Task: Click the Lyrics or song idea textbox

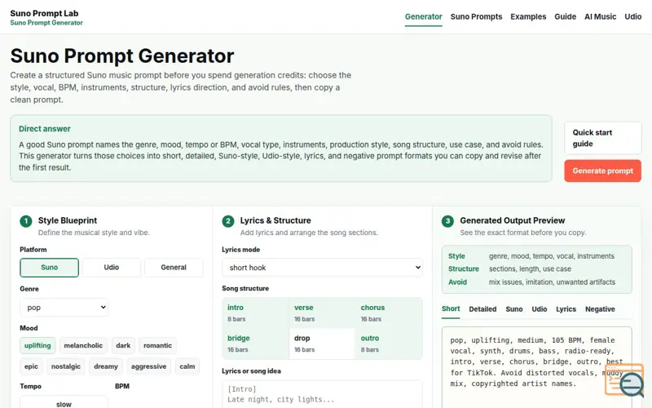Action: 322,394
